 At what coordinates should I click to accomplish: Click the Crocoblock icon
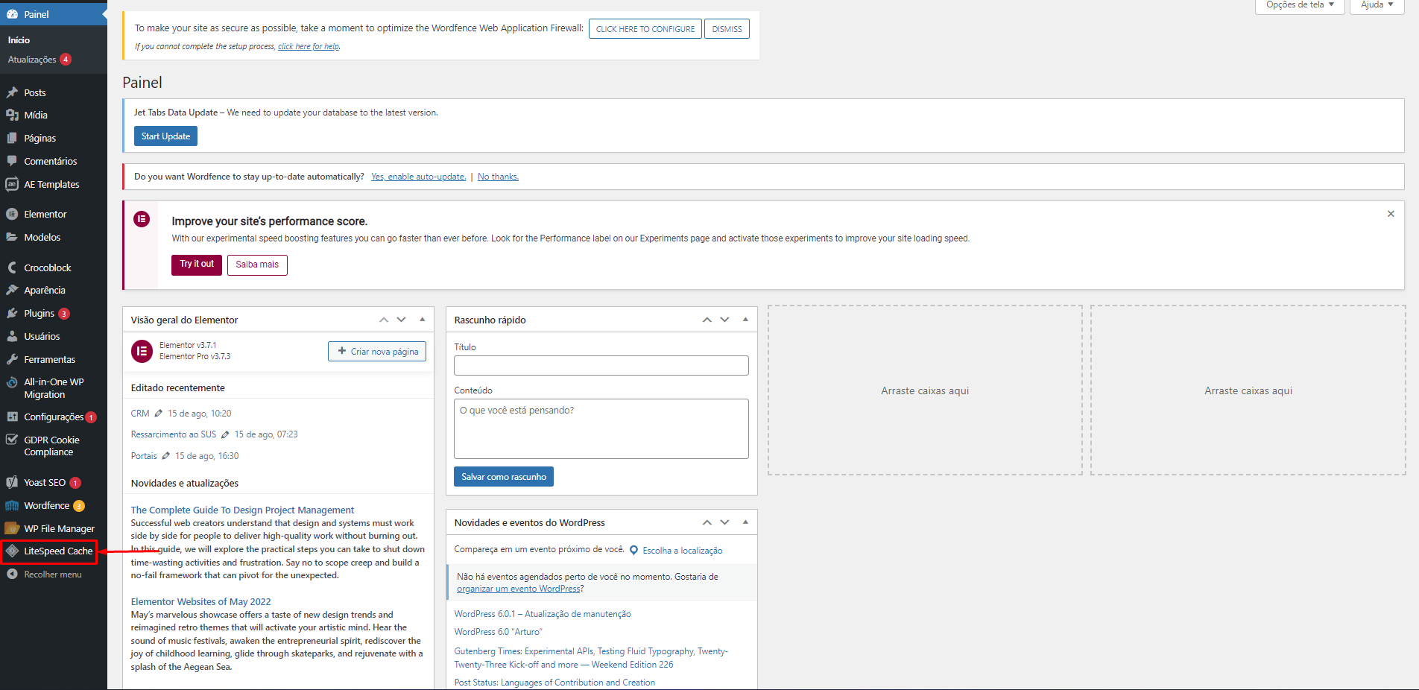(x=12, y=268)
